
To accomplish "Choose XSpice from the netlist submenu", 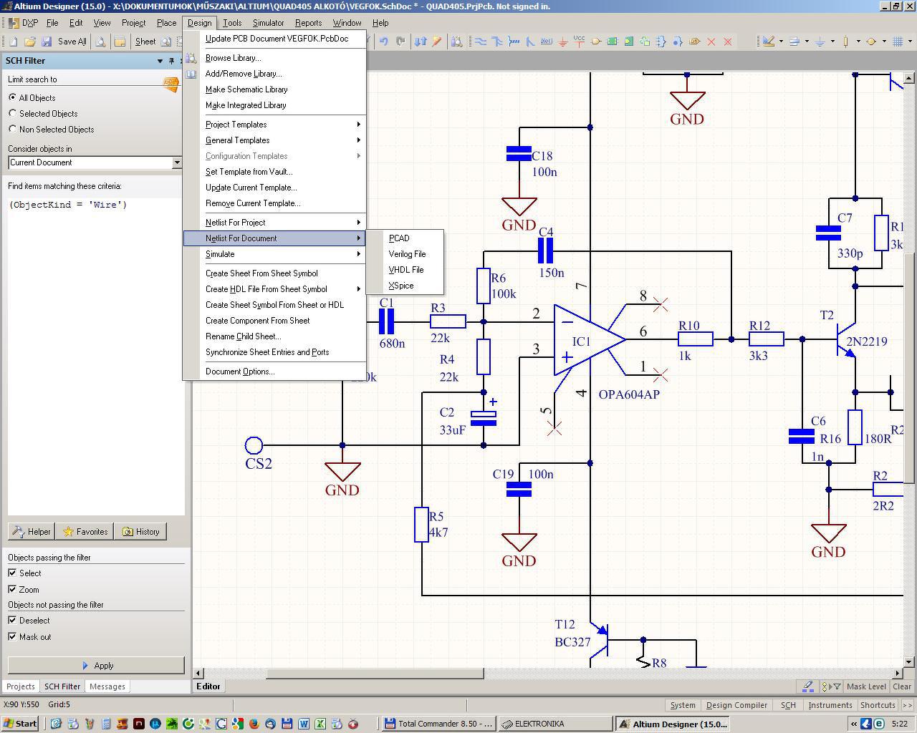I will [x=401, y=286].
